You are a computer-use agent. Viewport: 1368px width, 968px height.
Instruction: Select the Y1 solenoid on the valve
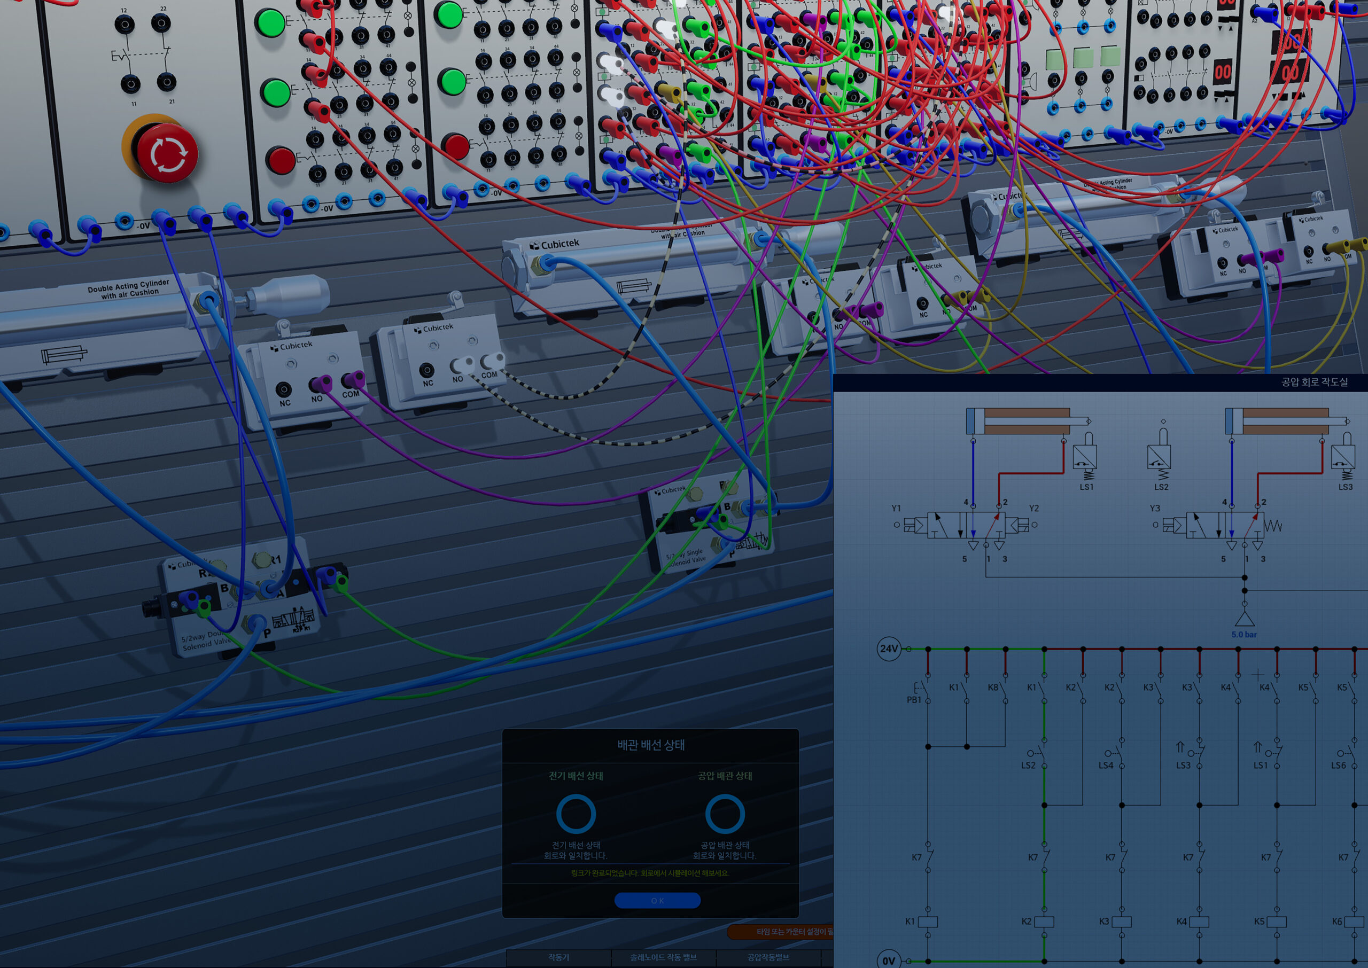tap(913, 525)
